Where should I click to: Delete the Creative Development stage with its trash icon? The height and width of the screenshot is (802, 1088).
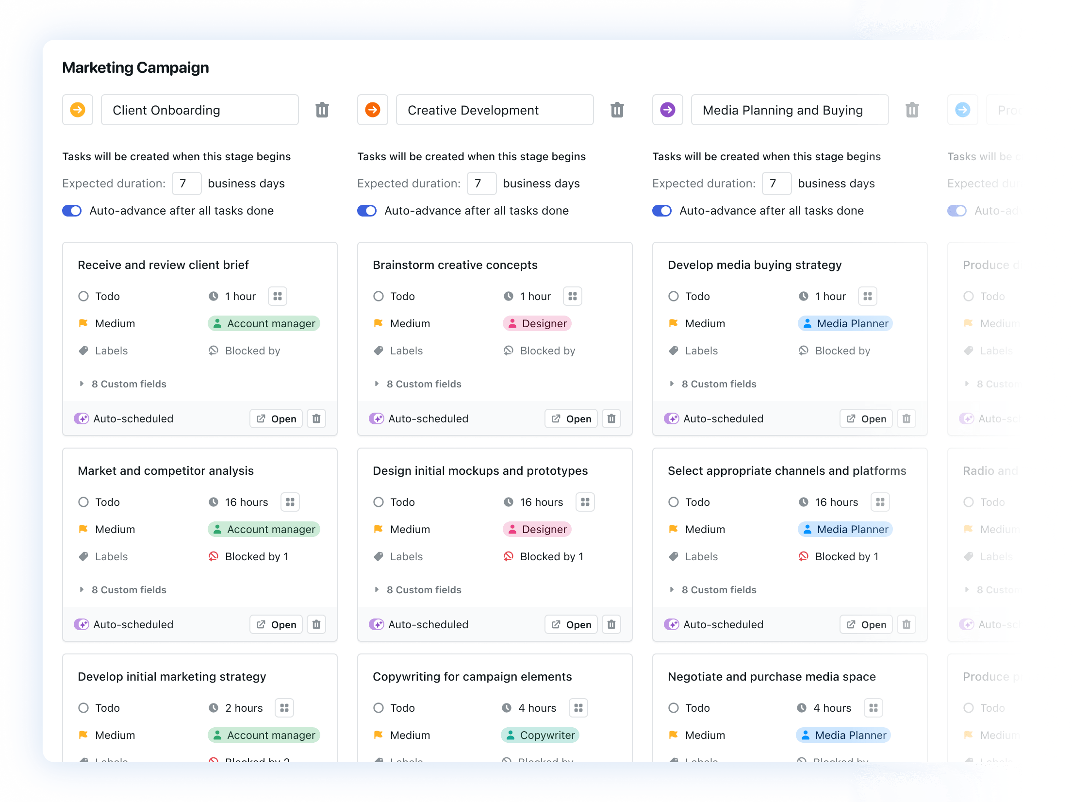(617, 110)
